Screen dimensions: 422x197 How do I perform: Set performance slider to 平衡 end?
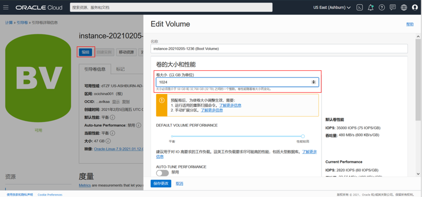tap(172, 136)
